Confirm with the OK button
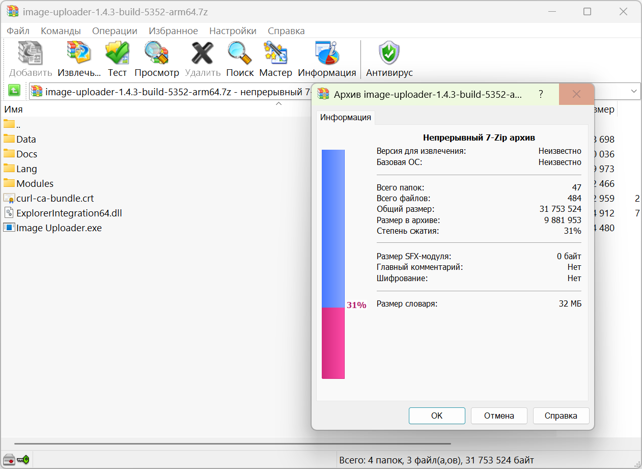 (x=437, y=416)
